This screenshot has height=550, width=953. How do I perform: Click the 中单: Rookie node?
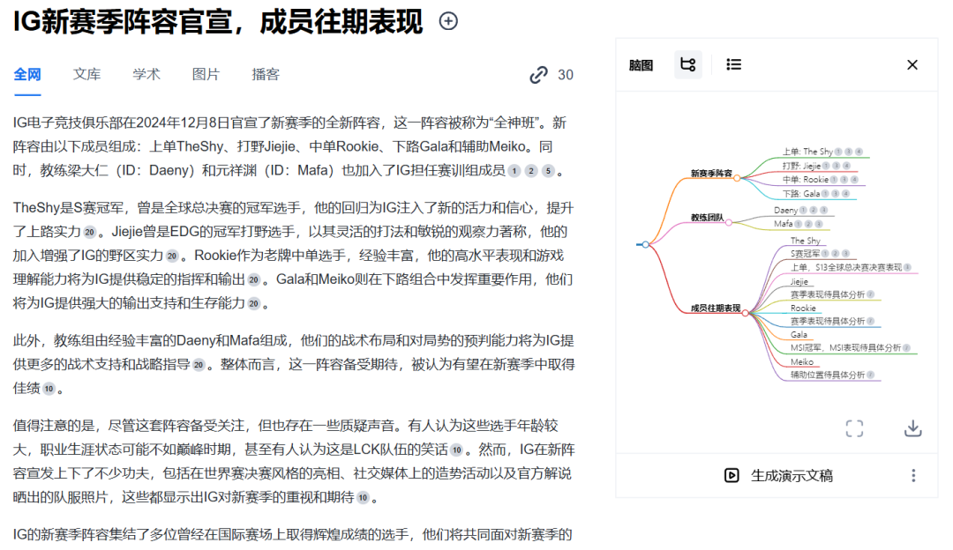805,180
